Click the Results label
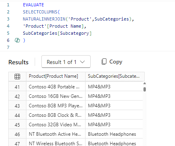 tap(19, 62)
